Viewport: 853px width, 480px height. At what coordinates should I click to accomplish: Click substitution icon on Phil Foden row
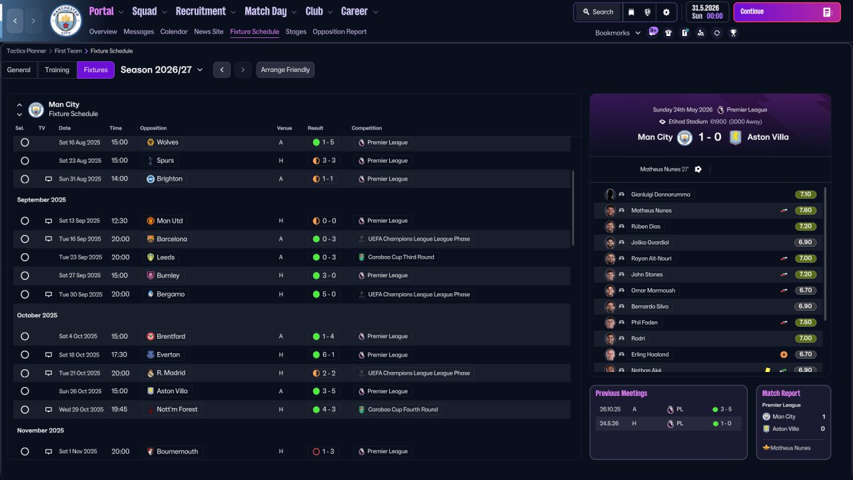coord(784,323)
